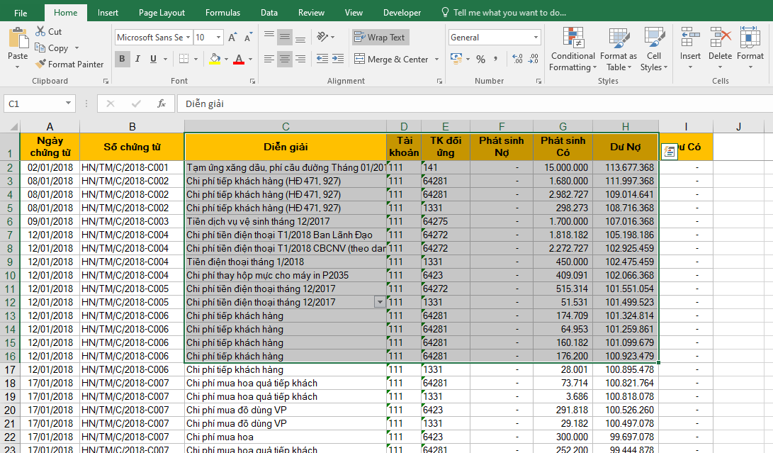The width and height of the screenshot is (773, 453).
Task: Toggle Wrap Text for the selected cells
Action: (x=380, y=38)
